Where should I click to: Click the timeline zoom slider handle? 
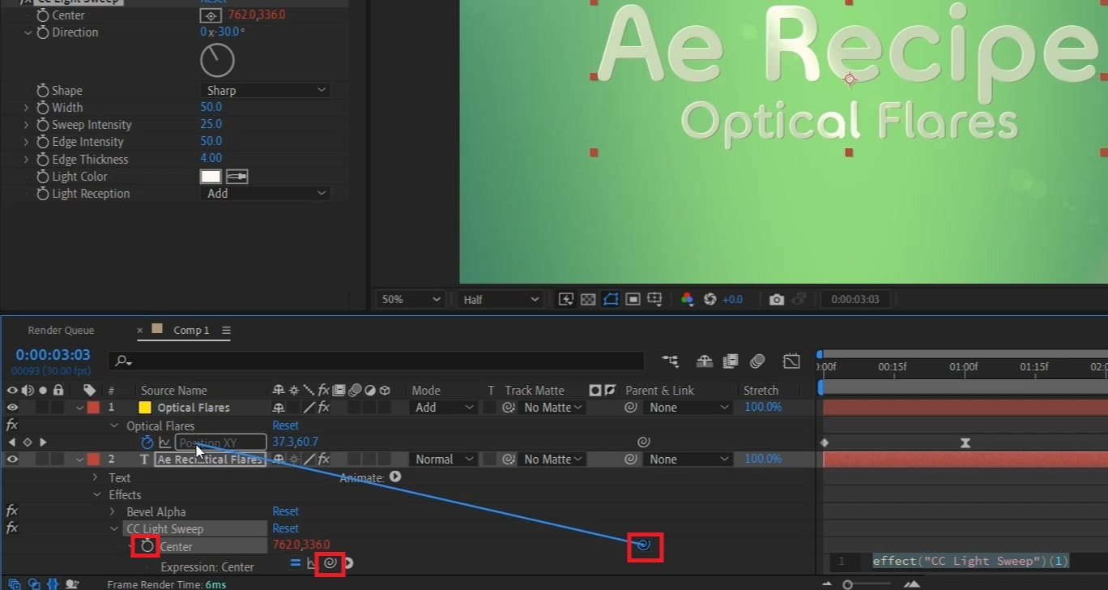(848, 584)
